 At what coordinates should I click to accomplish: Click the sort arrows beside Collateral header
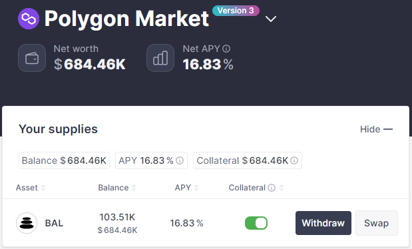tap(282, 188)
